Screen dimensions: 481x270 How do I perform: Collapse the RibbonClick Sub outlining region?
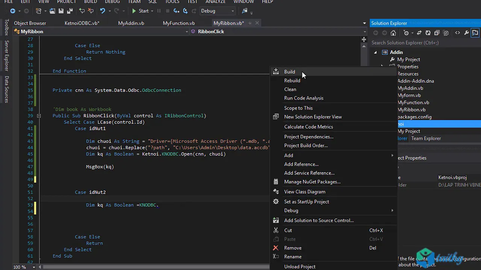[x=39, y=116]
